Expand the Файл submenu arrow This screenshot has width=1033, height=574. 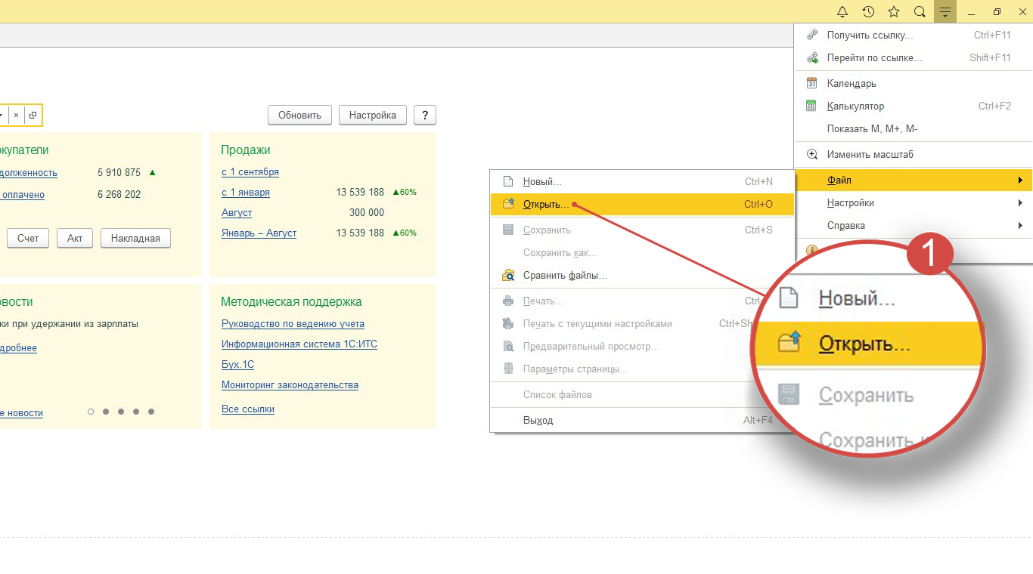click(1020, 181)
